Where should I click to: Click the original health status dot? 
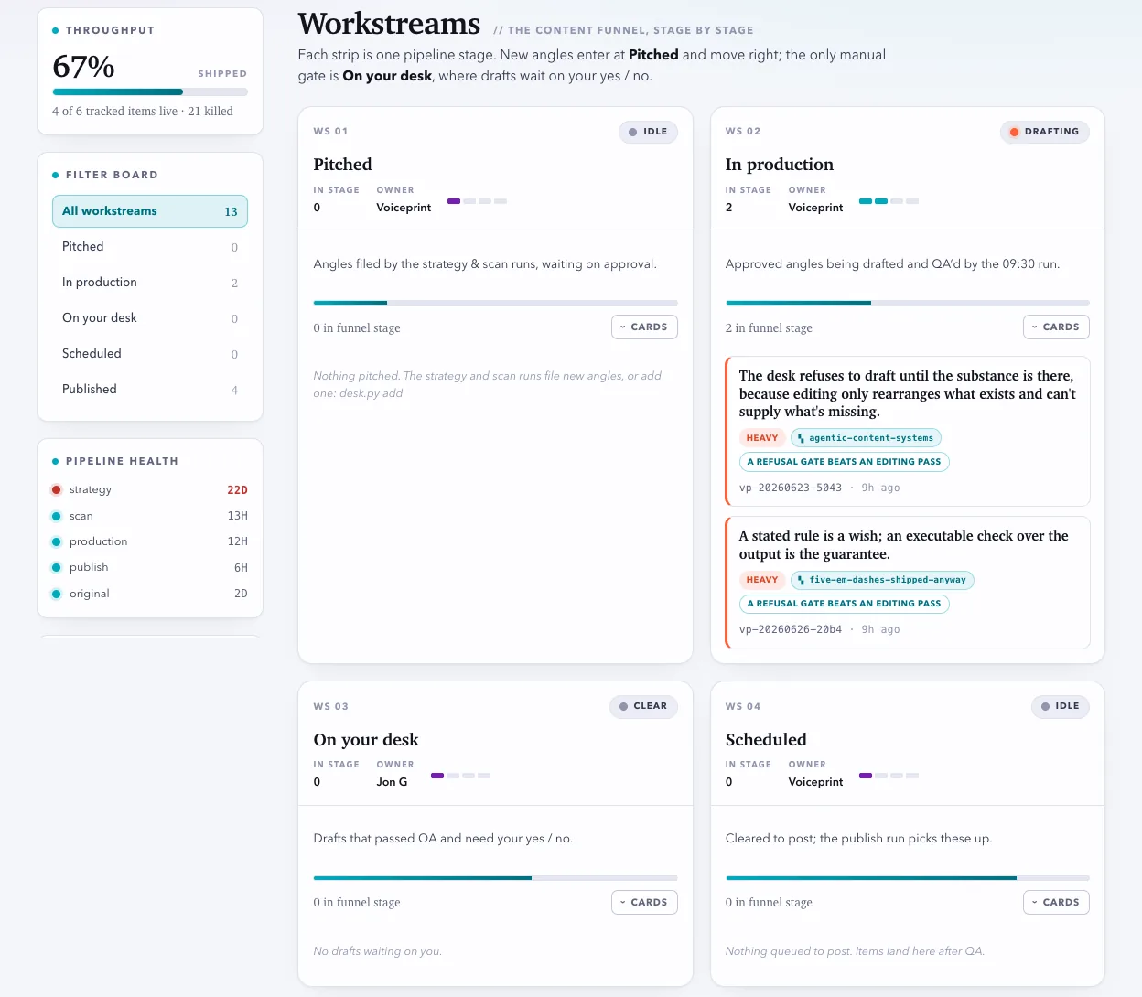[x=57, y=594]
